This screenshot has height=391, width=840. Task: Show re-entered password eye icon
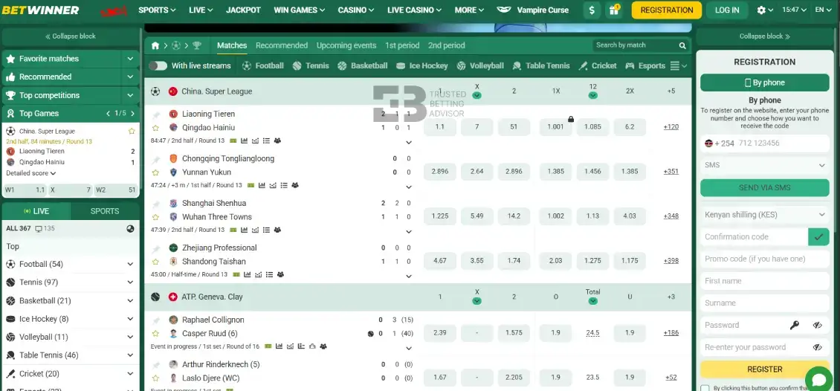[817, 347]
